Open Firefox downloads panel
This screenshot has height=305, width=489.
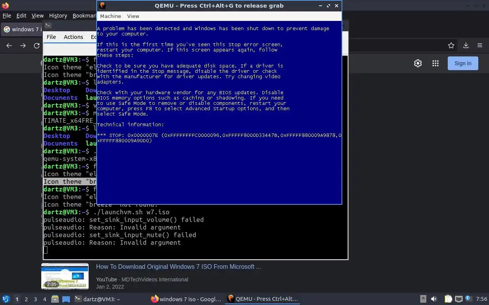(466, 45)
